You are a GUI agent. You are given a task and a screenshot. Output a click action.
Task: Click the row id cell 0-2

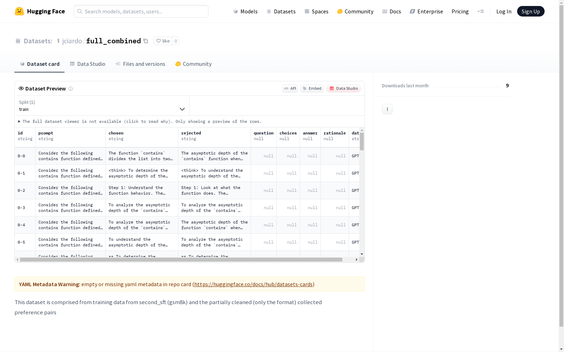point(25,190)
